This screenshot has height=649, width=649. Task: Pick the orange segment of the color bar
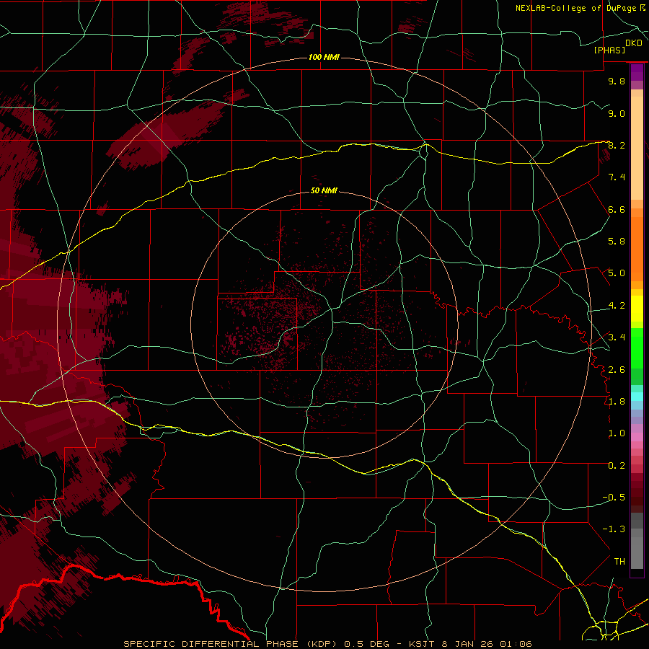click(637, 248)
